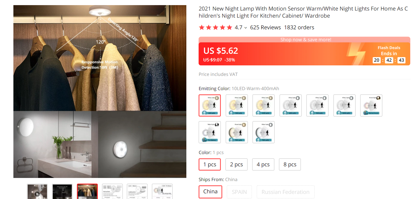Click the fifth red rating star

click(x=229, y=27)
